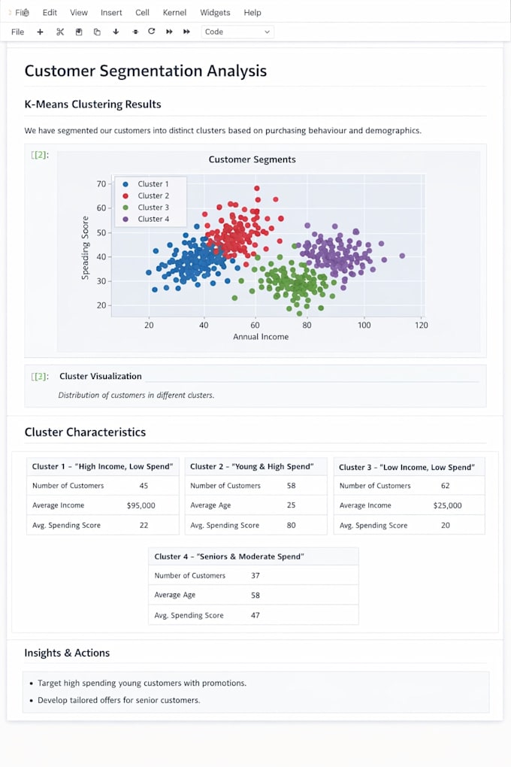
Task: Click the Cluster 4 purple legend marker
Action: point(125,219)
